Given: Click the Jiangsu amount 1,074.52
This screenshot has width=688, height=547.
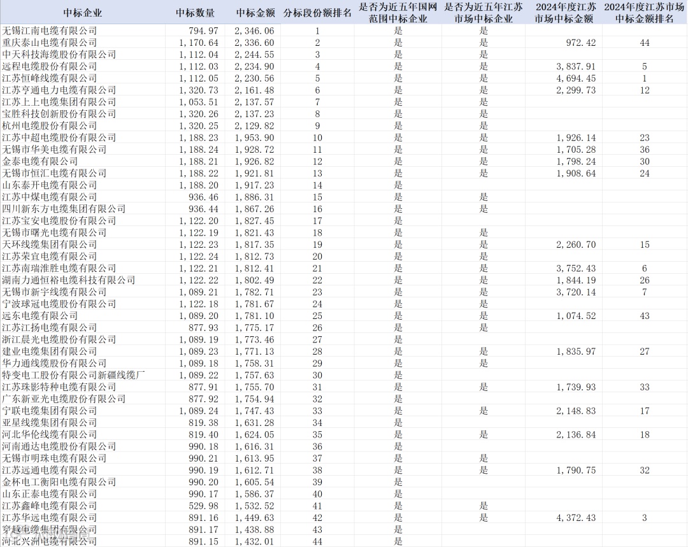Looking at the screenshot, I should click(576, 315).
